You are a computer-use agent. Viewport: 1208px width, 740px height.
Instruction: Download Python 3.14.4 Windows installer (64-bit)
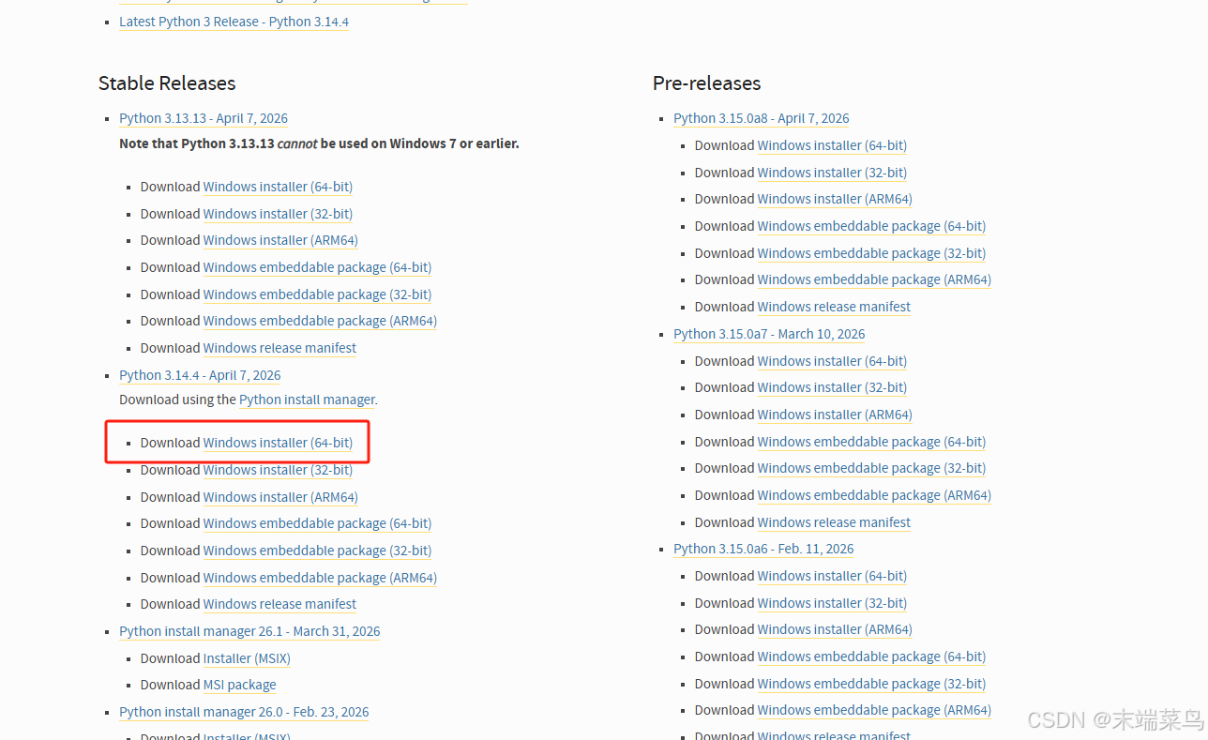click(278, 443)
